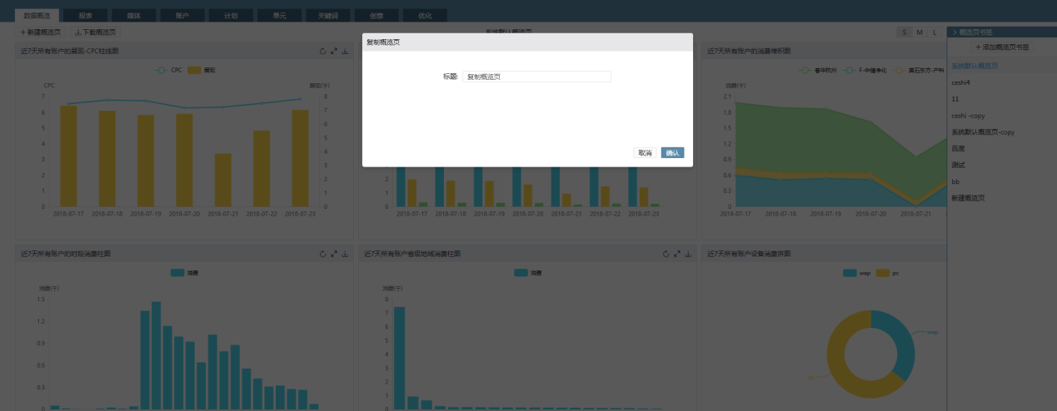Refresh the 时段消费柱图 chart
1057x411 pixels.
click(x=323, y=254)
